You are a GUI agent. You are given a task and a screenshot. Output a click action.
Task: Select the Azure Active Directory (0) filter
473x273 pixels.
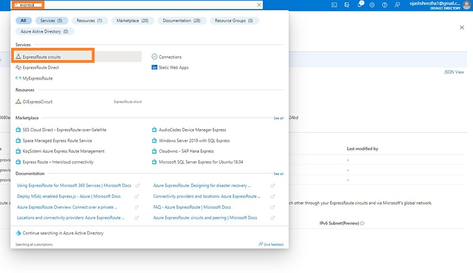pos(45,32)
